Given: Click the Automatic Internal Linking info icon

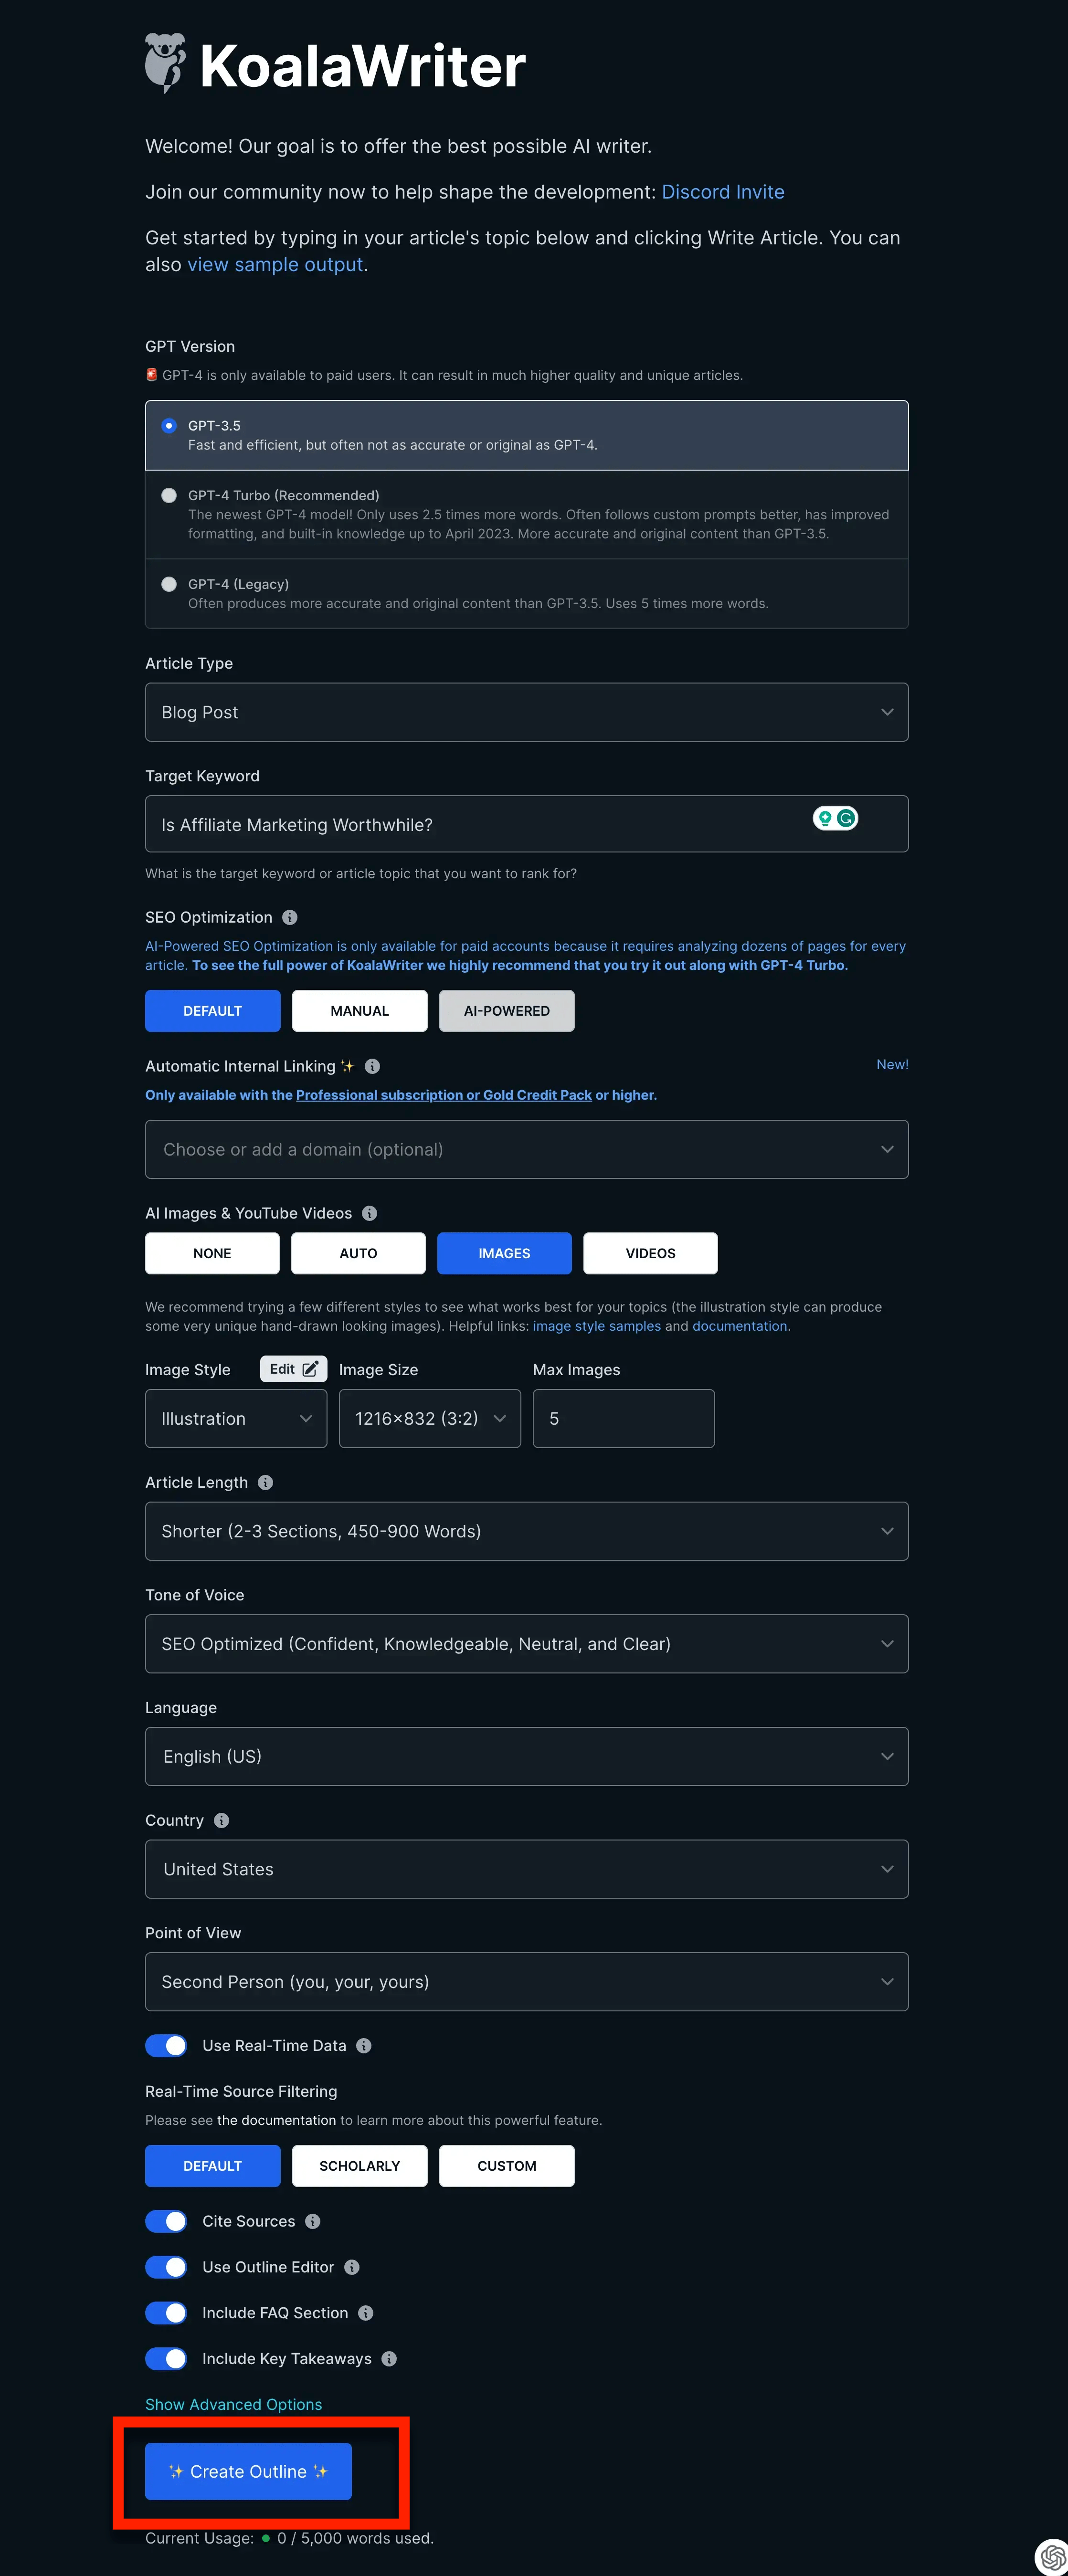Looking at the screenshot, I should 372,1066.
